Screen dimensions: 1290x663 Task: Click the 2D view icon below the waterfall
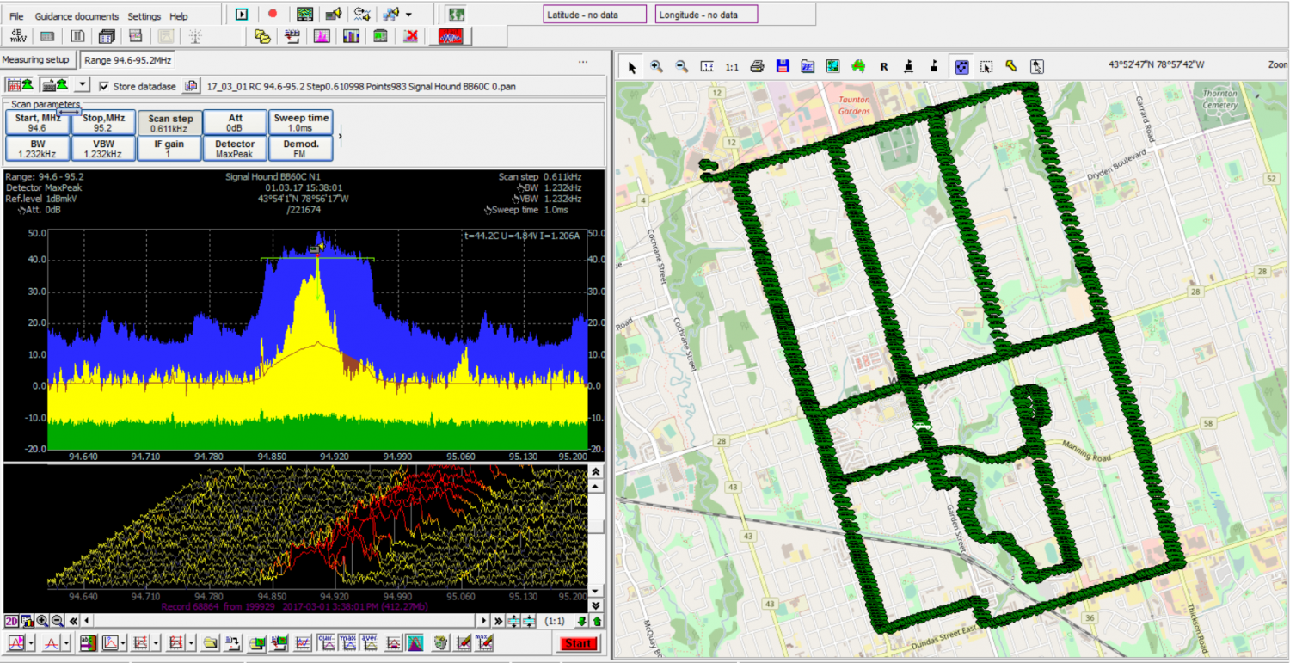pos(11,621)
